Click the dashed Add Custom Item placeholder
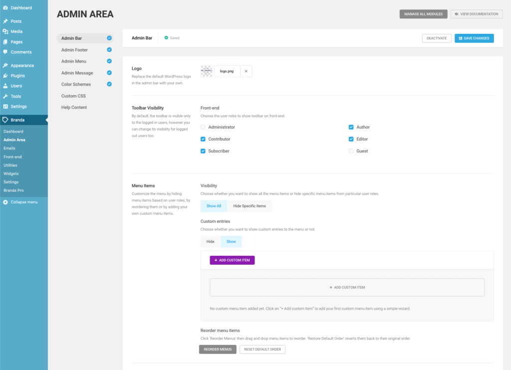This screenshot has height=370, width=511. click(347, 288)
